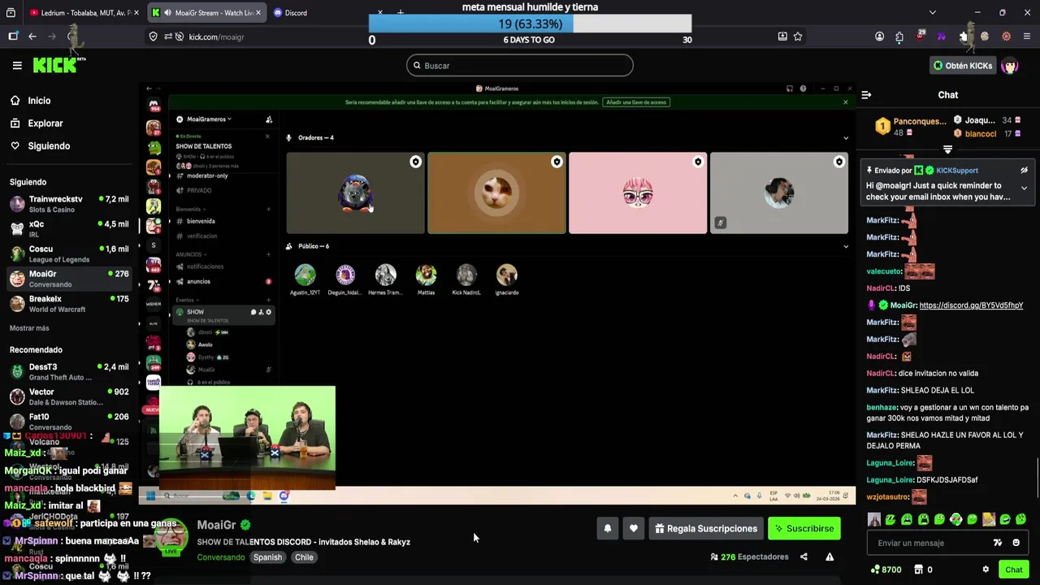
Task: Open Explorar in the sidebar
Action: click(45, 123)
